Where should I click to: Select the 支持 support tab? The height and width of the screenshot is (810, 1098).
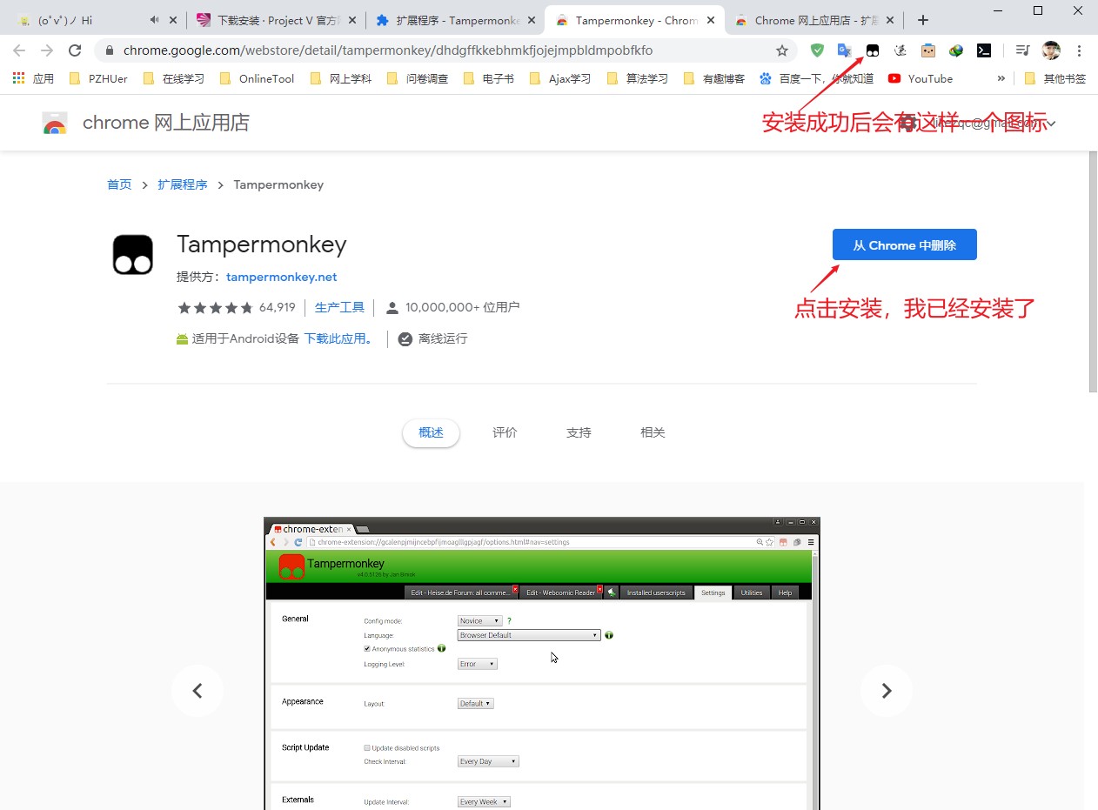point(579,432)
